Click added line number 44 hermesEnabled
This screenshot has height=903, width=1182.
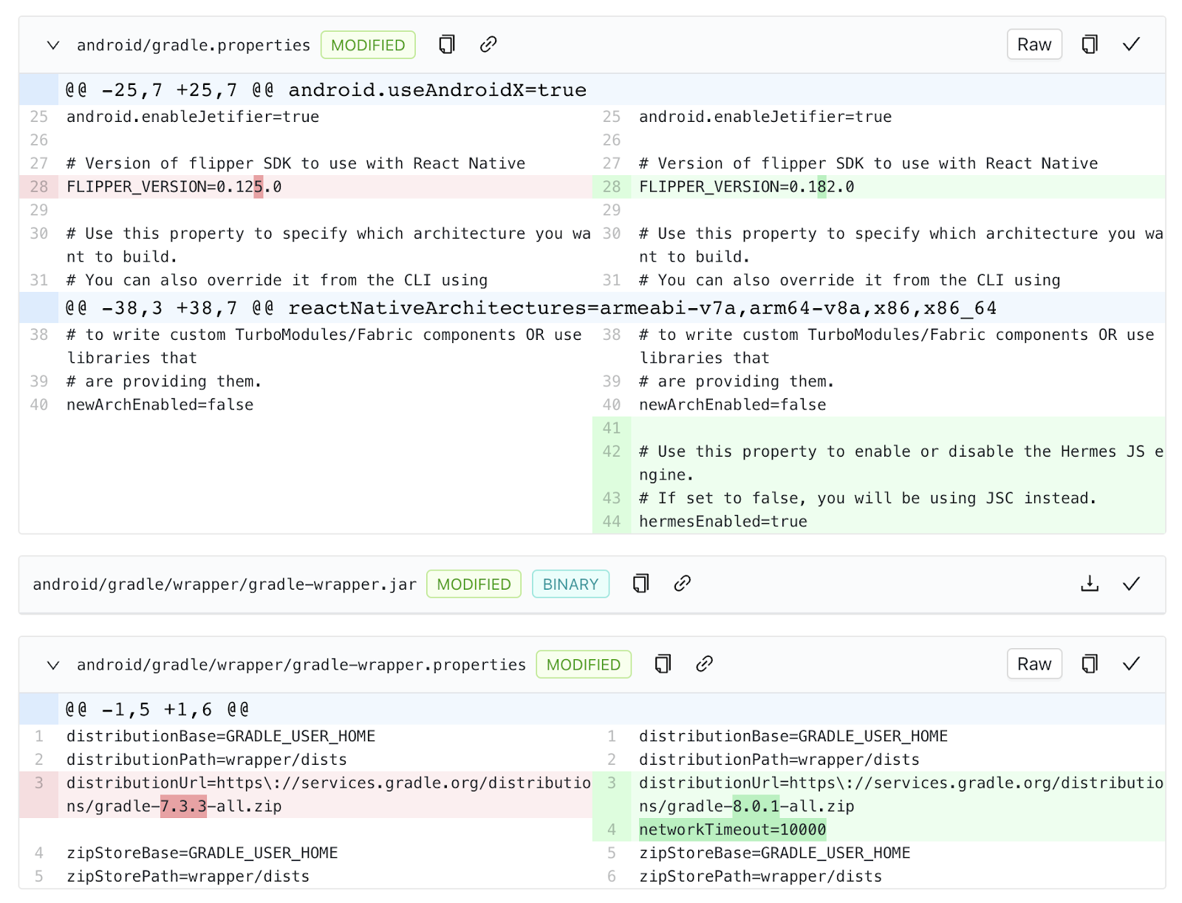pyautogui.click(x=611, y=522)
